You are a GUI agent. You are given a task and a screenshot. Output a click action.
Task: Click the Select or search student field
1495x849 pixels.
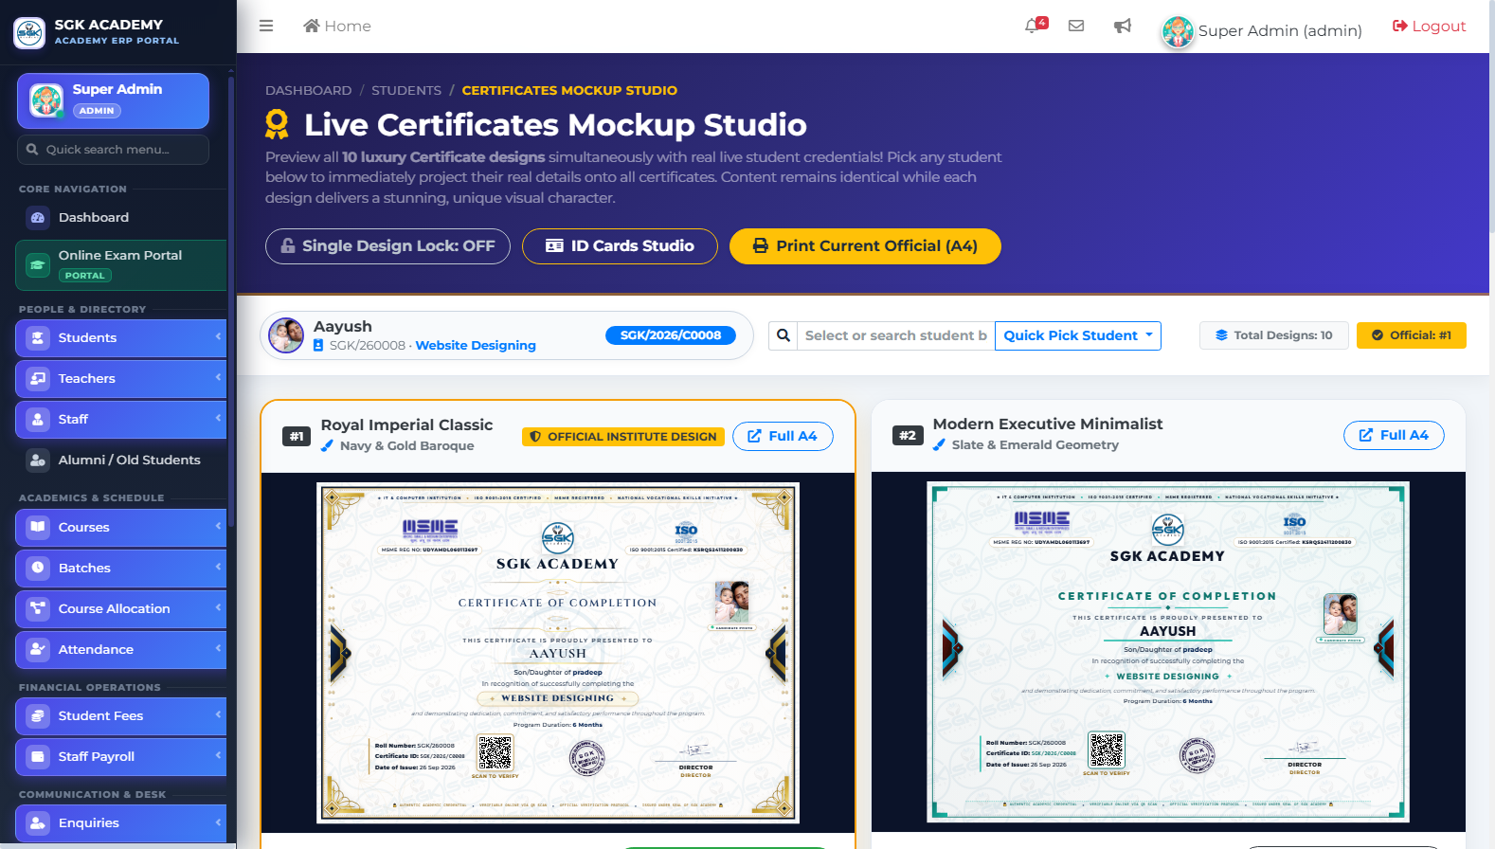(896, 335)
